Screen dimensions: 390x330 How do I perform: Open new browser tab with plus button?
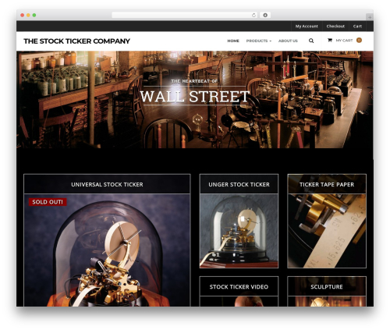pyautogui.click(x=370, y=17)
